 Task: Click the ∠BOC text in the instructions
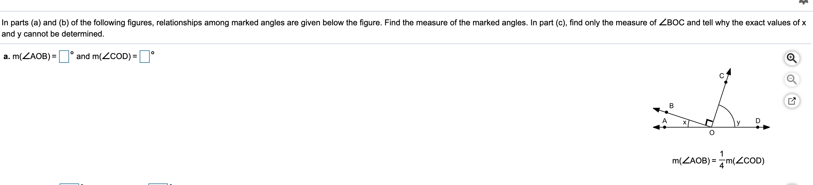click(671, 23)
